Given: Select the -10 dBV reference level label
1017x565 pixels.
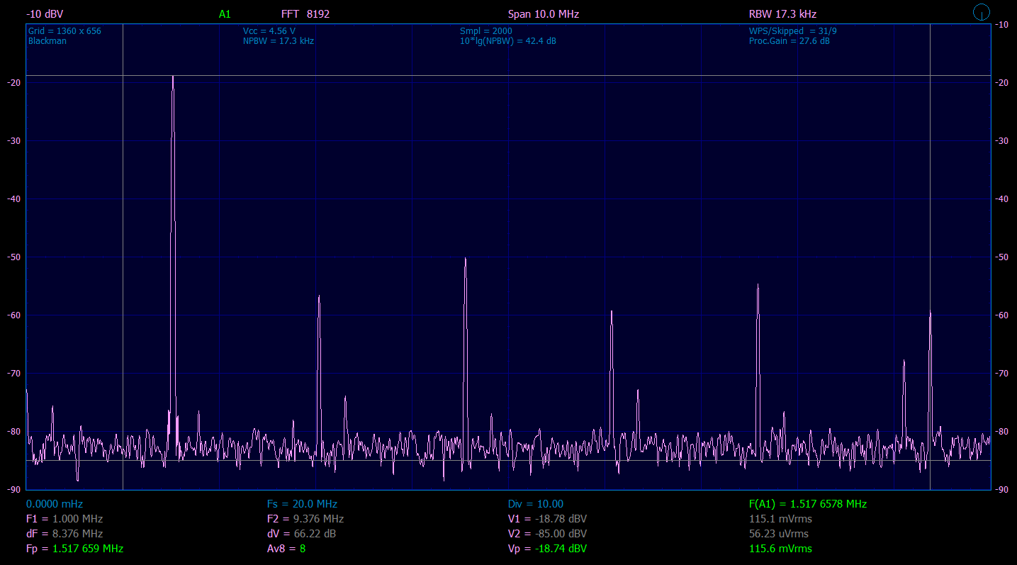Looking at the screenshot, I should coord(45,14).
